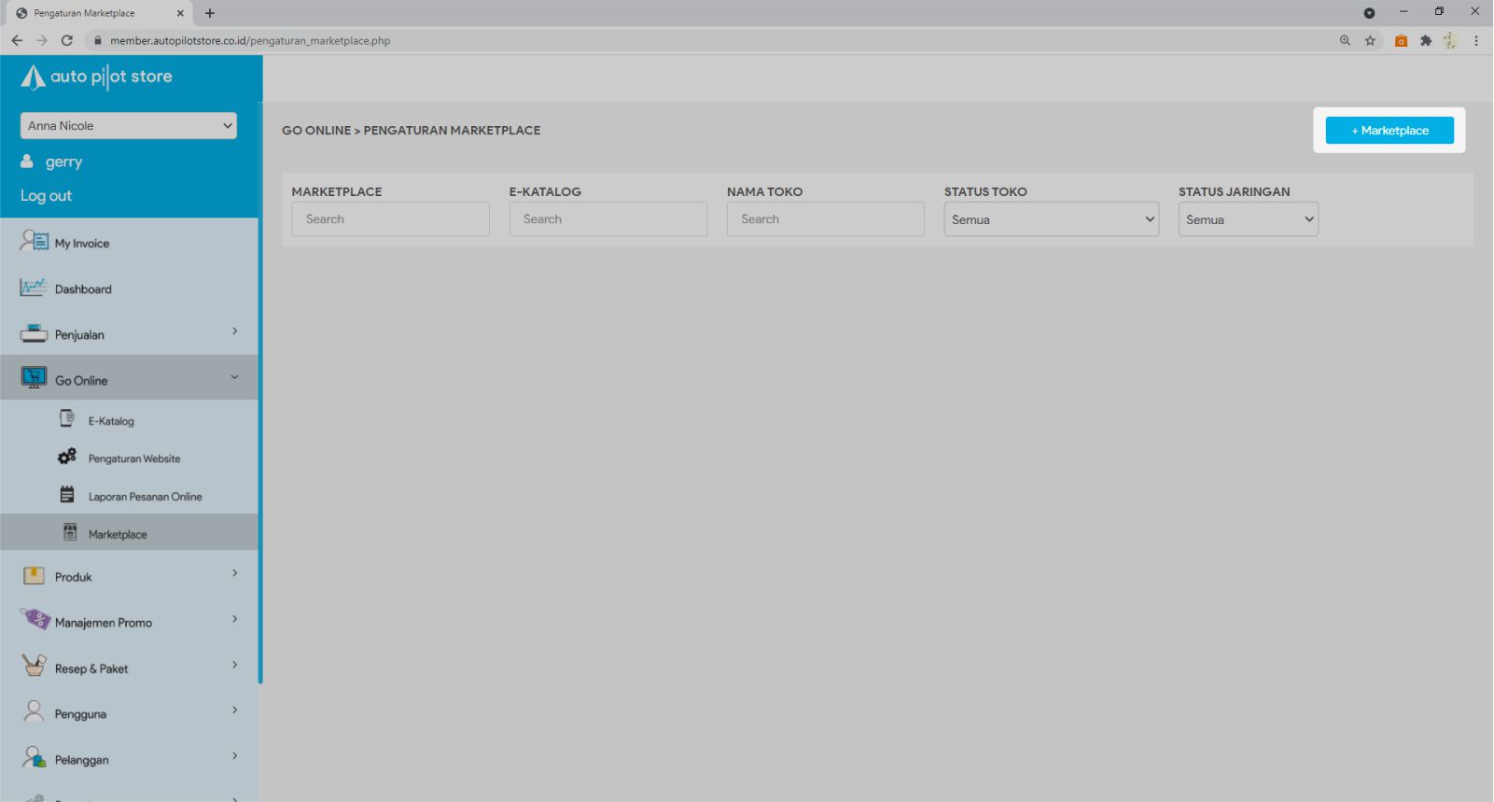Click the E-Katalog document icon
The height and width of the screenshot is (802, 1494).
coord(67,419)
